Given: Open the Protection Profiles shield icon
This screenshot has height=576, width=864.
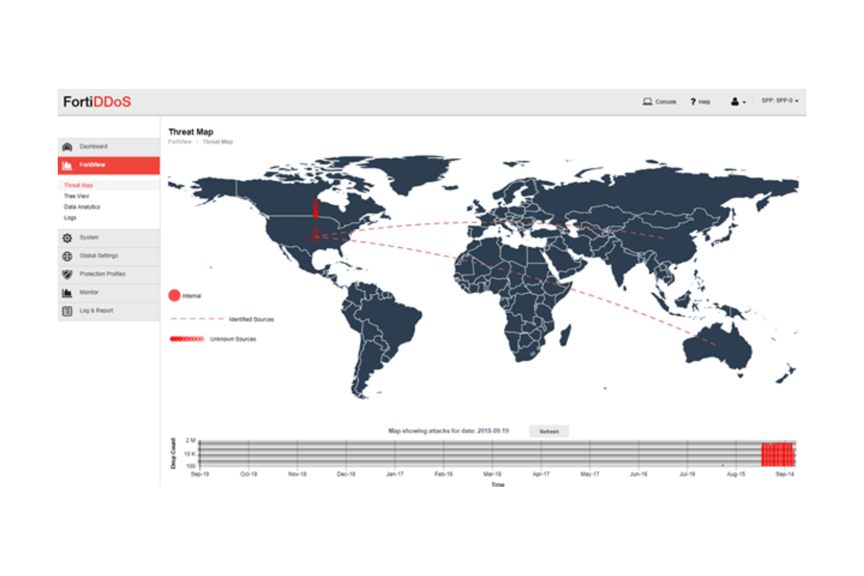Looking at the screenshot, I should pyautogui.click(x=67, y=274).
